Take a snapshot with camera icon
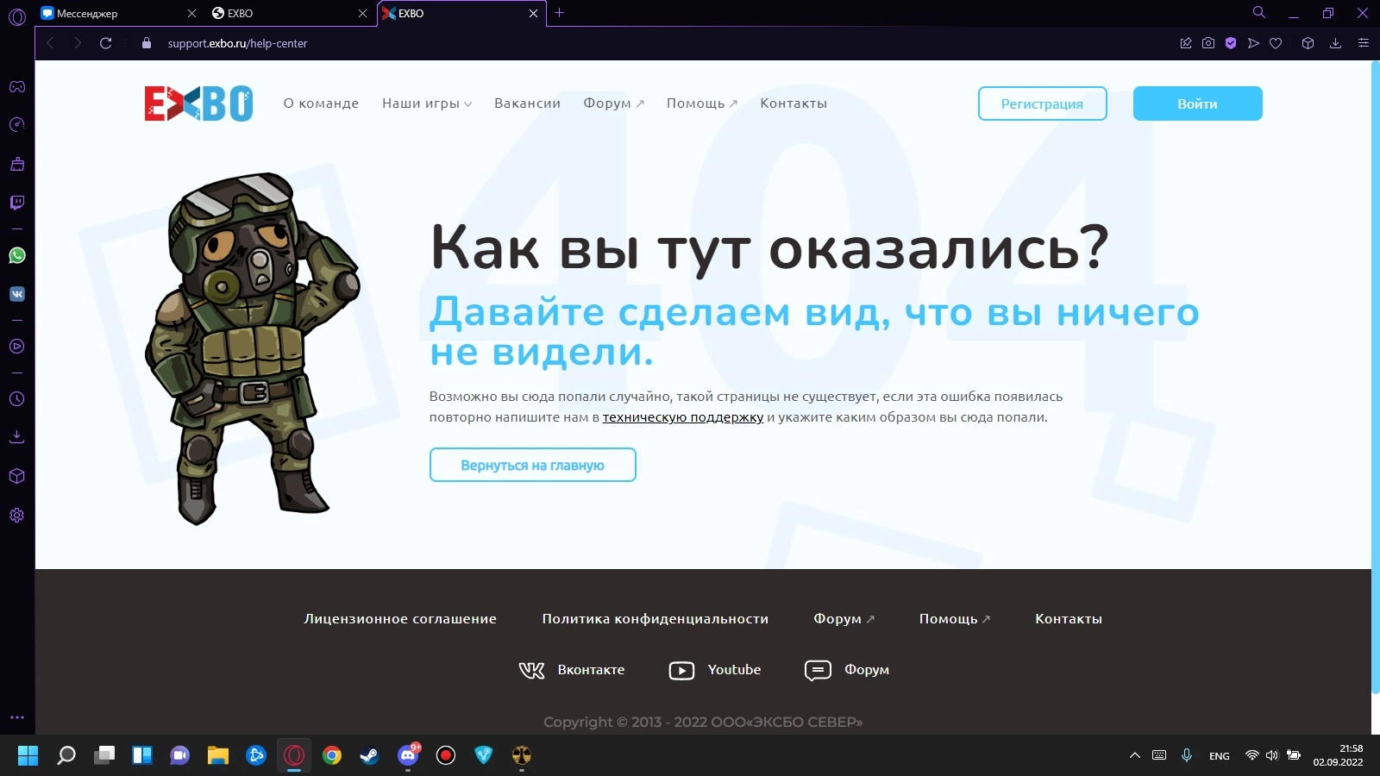The image size is (1380, 776). [1208, 43]
